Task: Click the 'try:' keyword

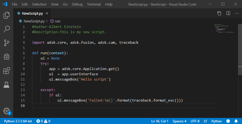Action: point(45,64)
